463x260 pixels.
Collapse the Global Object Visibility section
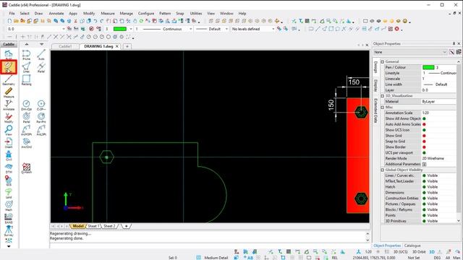[x=383, y=170]
